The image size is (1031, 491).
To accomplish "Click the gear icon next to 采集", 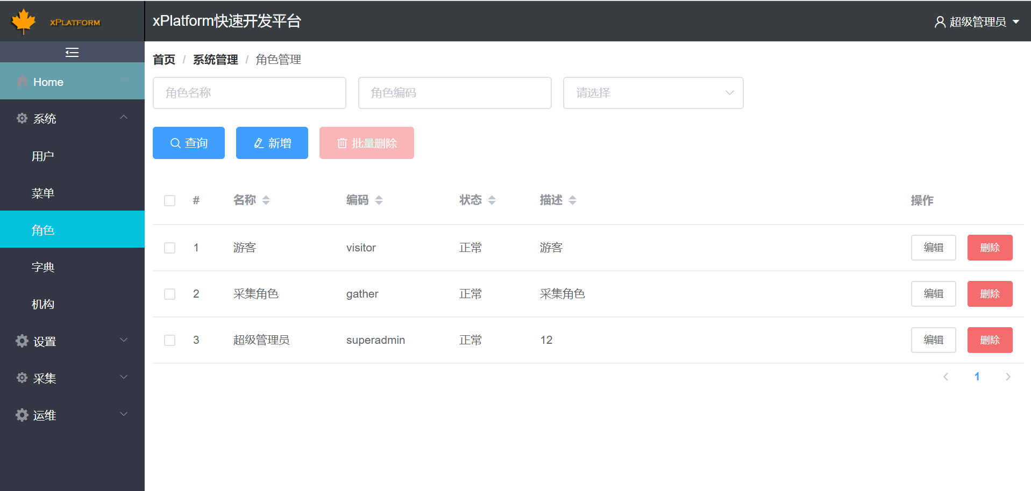I will click(22, 378).
